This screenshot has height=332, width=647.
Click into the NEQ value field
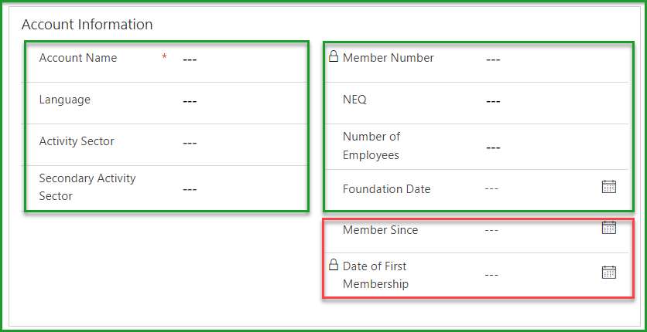tap(493, 101)
